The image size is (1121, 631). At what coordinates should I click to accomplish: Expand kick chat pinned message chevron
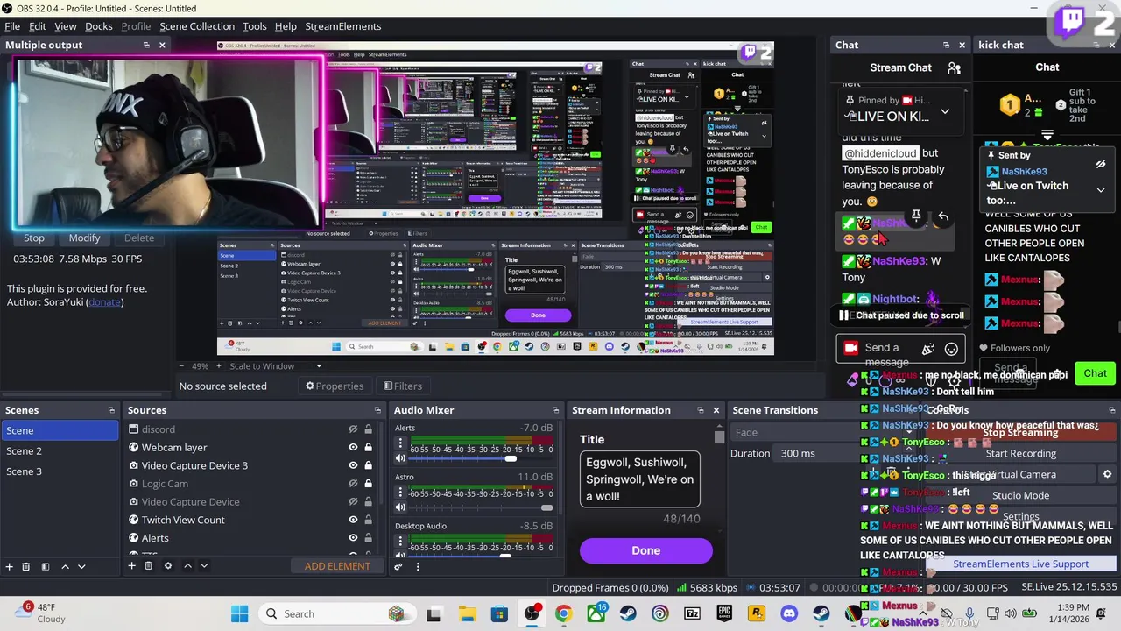1101,190
